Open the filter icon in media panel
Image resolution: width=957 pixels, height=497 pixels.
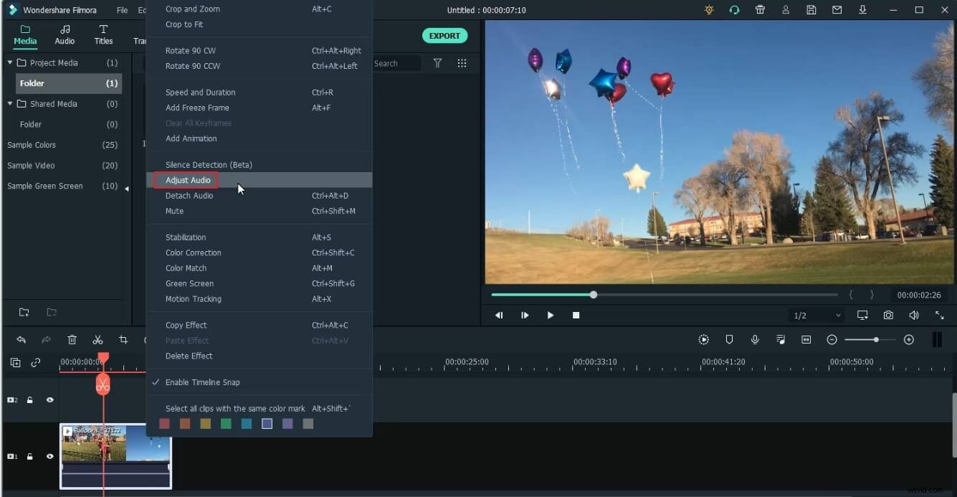(x=437, y=63)
